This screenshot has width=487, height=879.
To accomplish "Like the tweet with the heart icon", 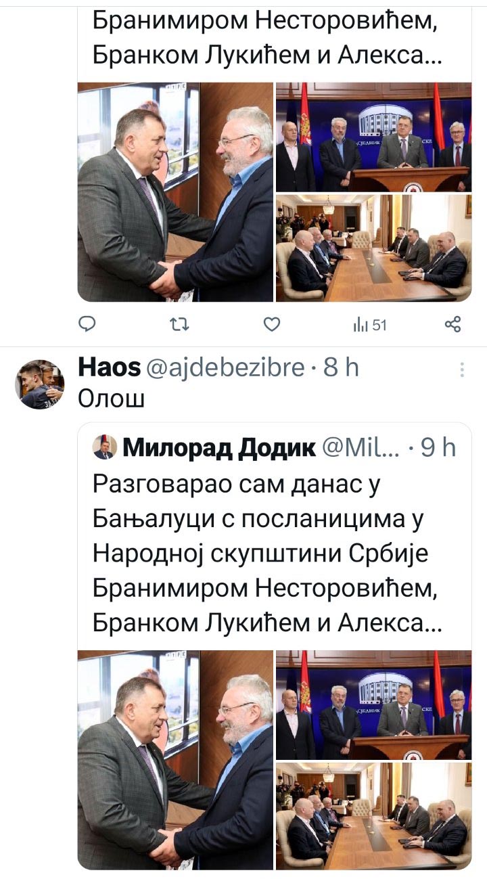I will pos(271,325).
